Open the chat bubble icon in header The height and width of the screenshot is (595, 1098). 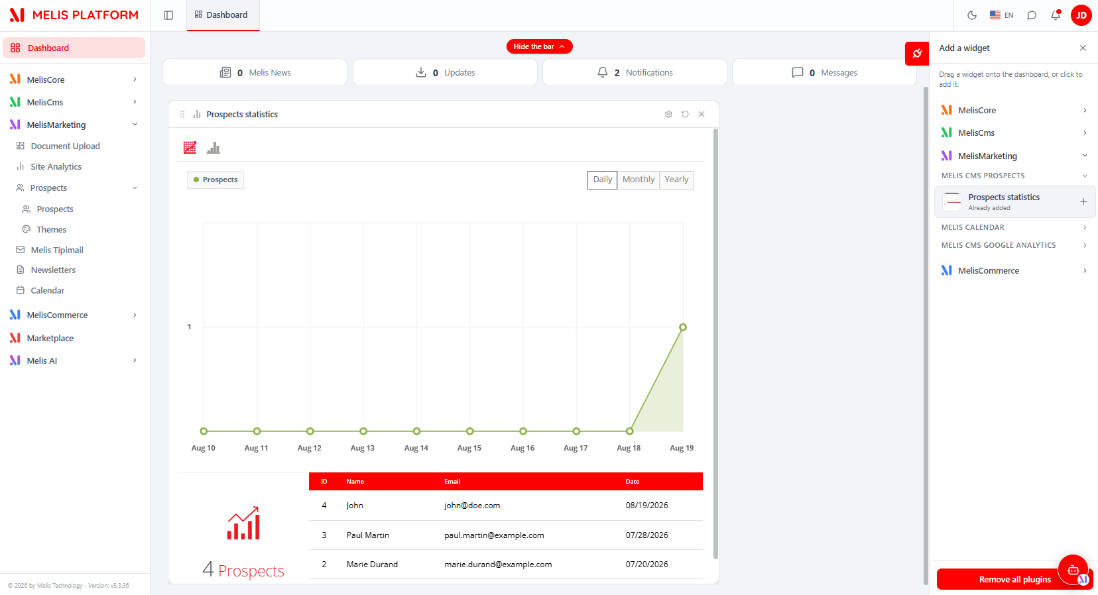coord(1032,15)
